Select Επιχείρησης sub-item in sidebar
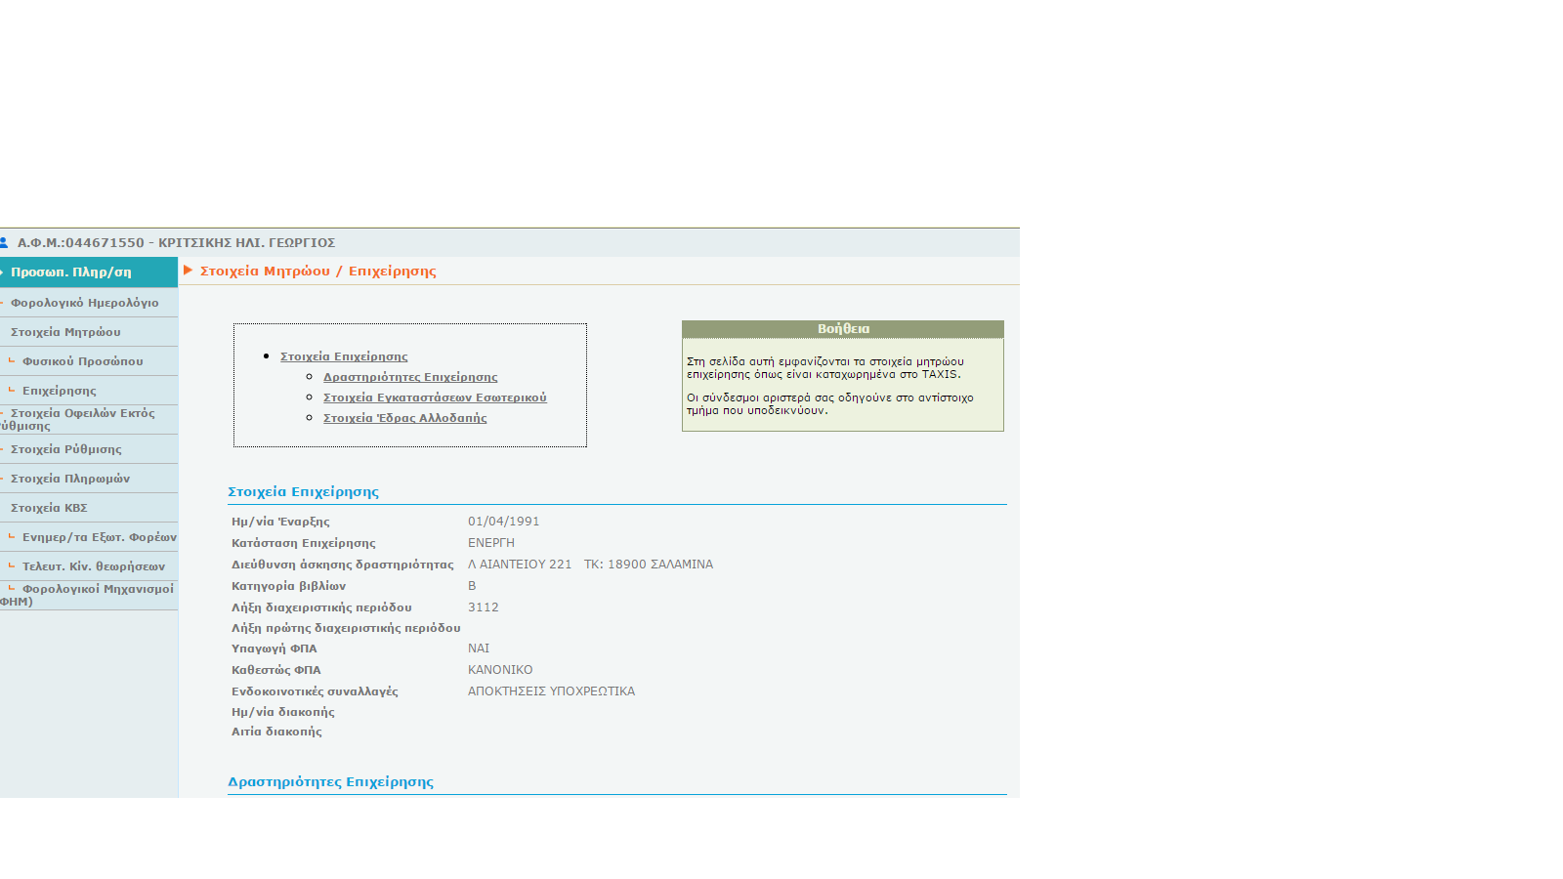This screenshot has width=1563, height=879. coord(59,391)
